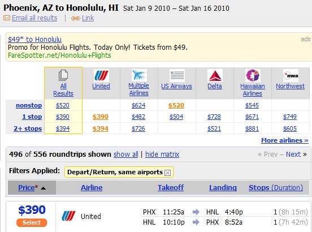Open the $49 to Honolulu ad

click(34, 39)
